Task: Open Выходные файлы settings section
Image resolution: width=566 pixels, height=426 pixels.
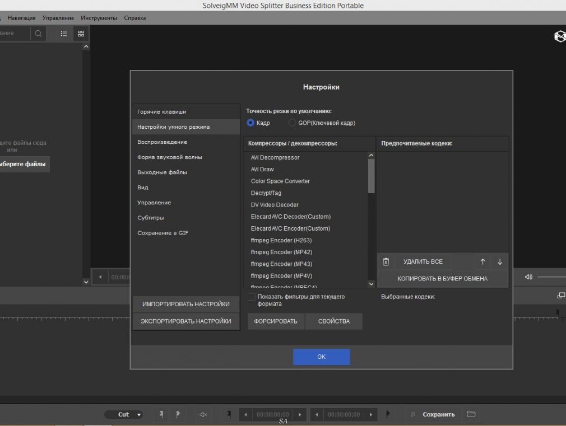Action: point(186,172)
